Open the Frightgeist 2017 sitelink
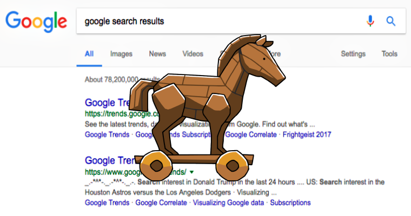Viewport: 411px width, 216px height. click(x=307, y=134)
